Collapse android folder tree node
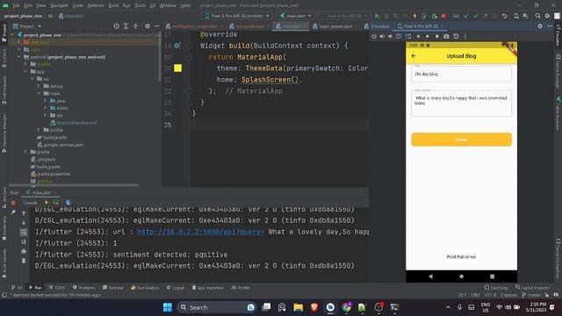Screen dimensions: 562x316 (19, 57)
